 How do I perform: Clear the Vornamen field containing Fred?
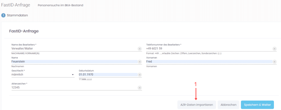(274, 62)
